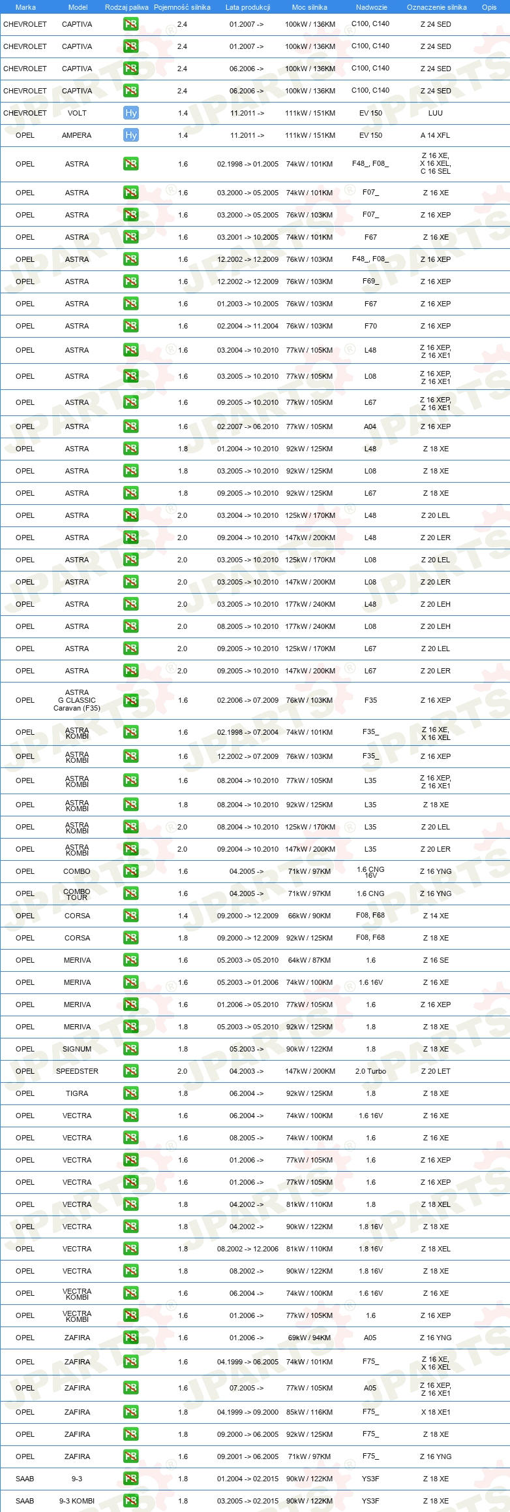Click the Opis column header

489,7
